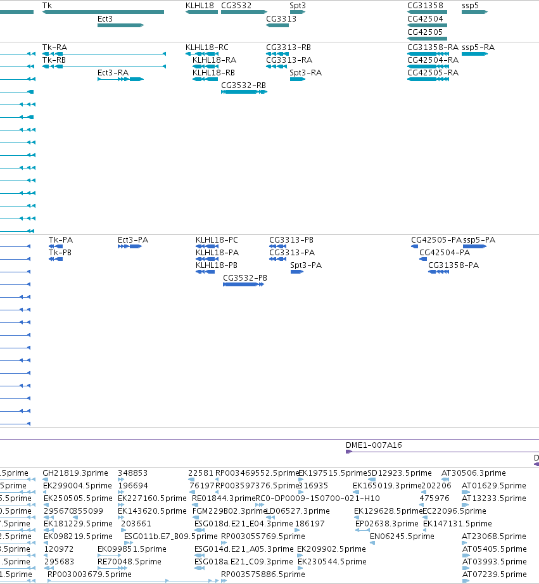Image resolution: width=539 pixels, height=584 pixels.
Task: Click EST label EK250505.5prime
Action: coord(78,498)
